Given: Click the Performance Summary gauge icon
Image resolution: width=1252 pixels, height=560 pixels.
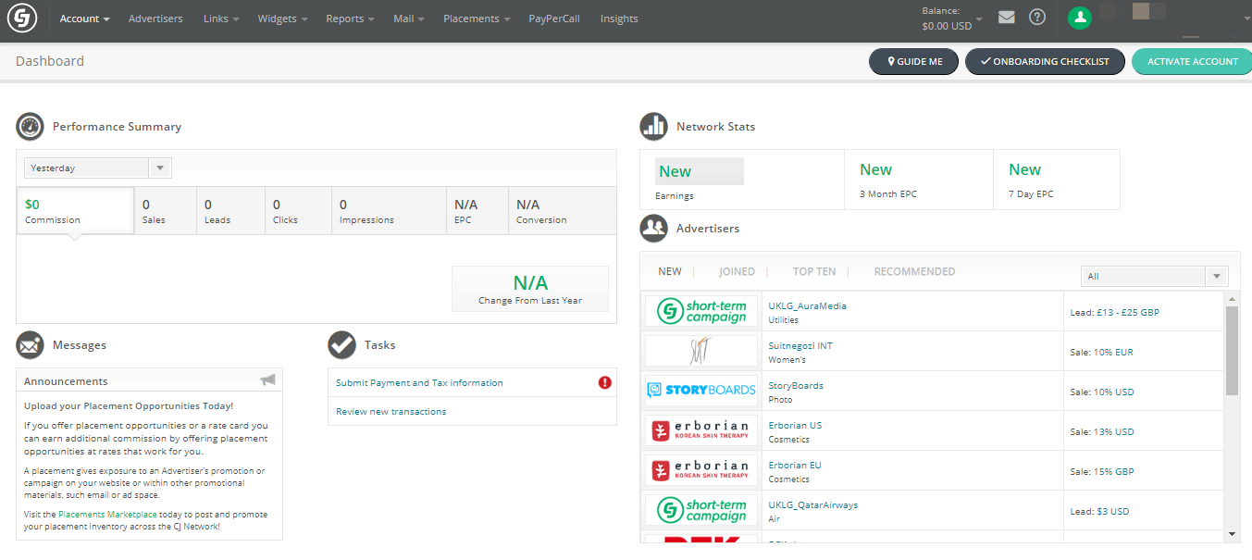Looking at the screenshot, I should click(x=30, y=126).
